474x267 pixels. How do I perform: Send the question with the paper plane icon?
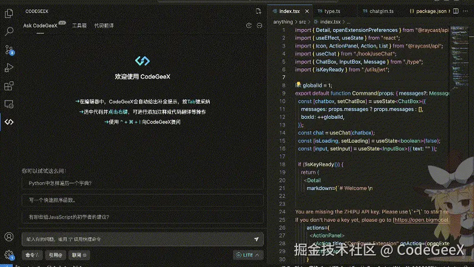[x=256, y=239]
